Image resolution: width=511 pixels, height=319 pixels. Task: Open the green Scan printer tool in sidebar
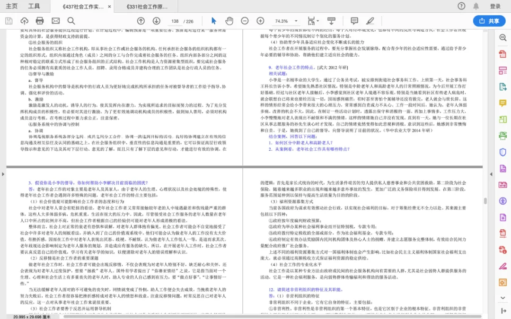coord(503,136)
